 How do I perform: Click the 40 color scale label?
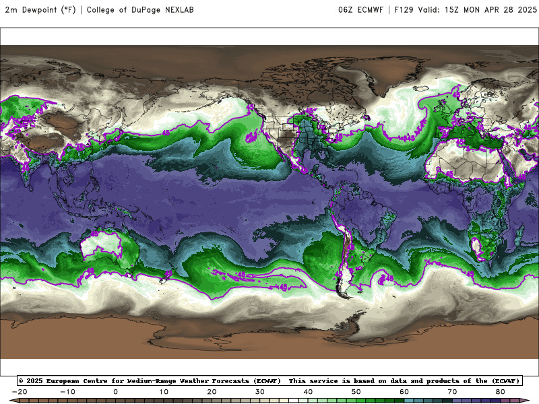pyautogui.click(x=308, y=392)
